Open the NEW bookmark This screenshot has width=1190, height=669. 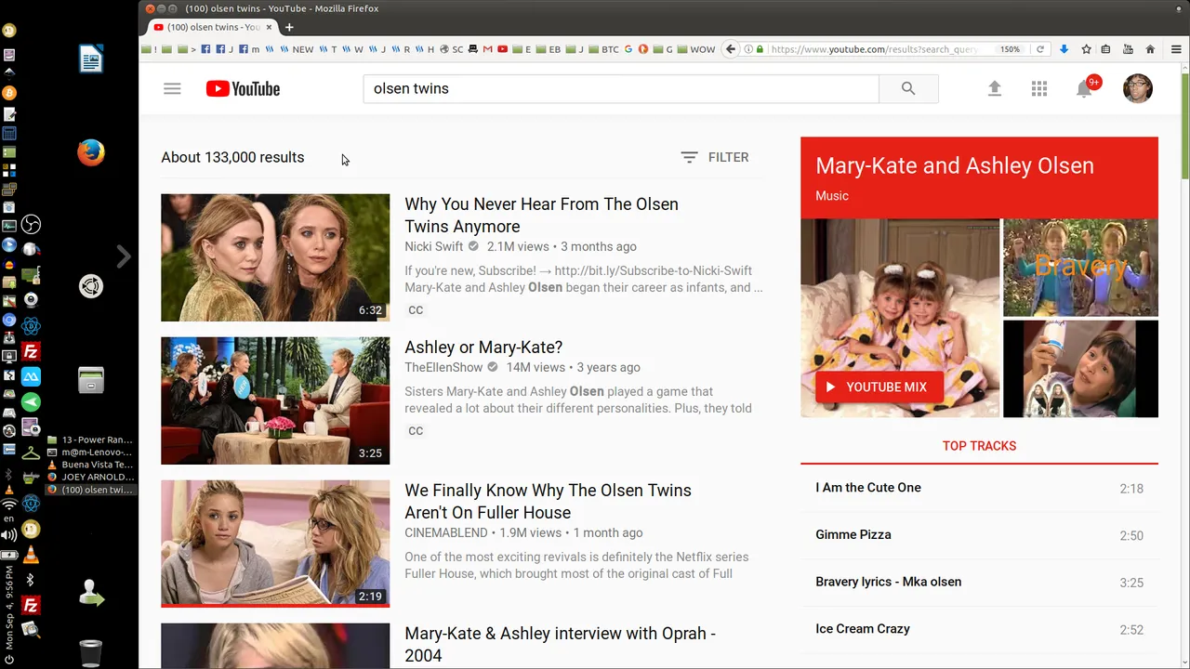point(297,49)
